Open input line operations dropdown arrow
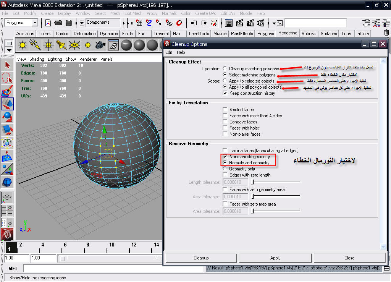 [x=274, y=23]
